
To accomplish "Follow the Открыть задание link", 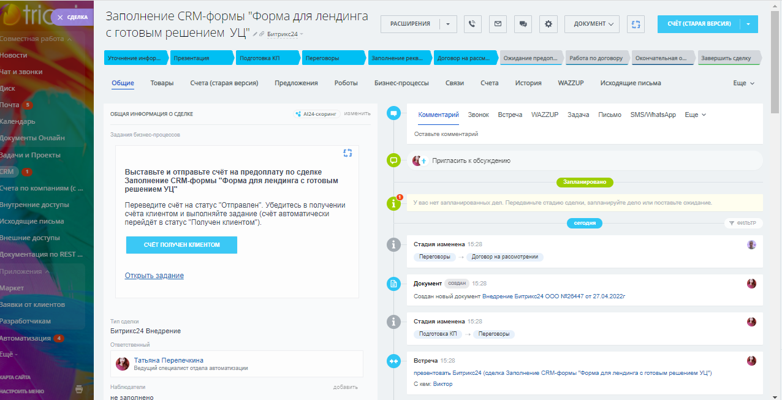I will [x=154, y=276].
